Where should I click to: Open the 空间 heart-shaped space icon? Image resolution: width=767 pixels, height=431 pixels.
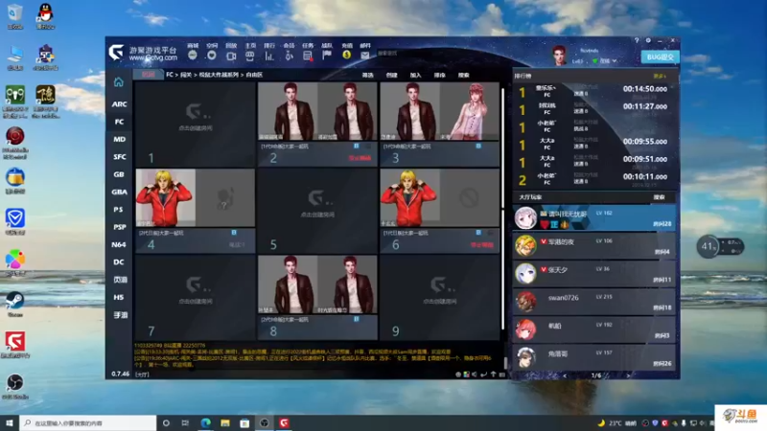211,56
